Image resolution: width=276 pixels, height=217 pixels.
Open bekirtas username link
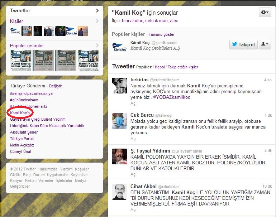[x=139, y=79]
